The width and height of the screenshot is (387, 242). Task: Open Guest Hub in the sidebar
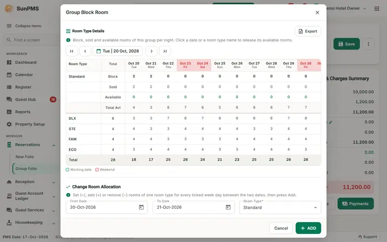25,99
